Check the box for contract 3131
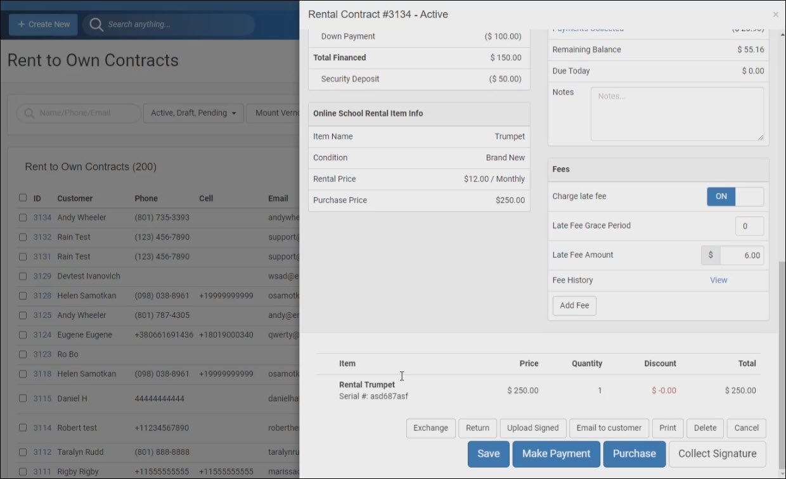The image size is (786, 479). 23,257
